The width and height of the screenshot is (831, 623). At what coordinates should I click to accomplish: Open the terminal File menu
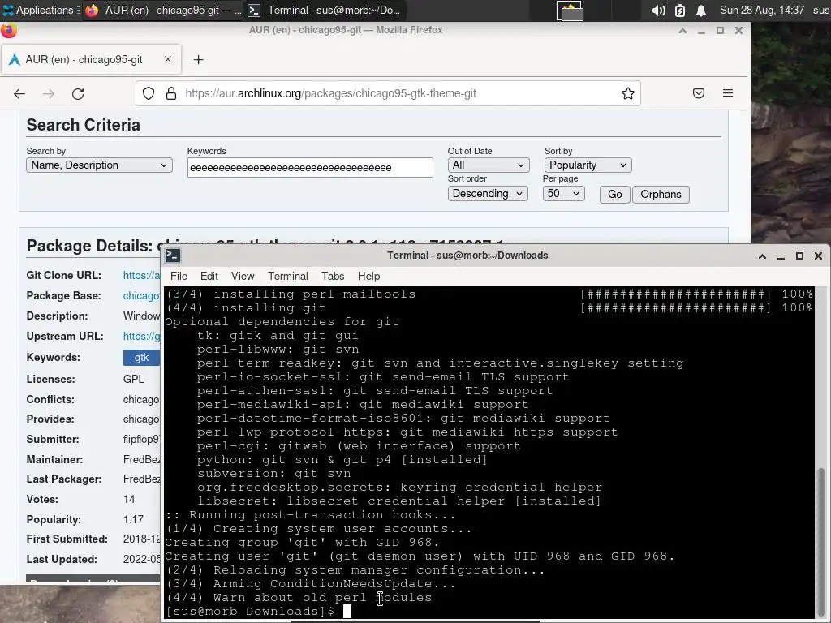coord(179,276)
